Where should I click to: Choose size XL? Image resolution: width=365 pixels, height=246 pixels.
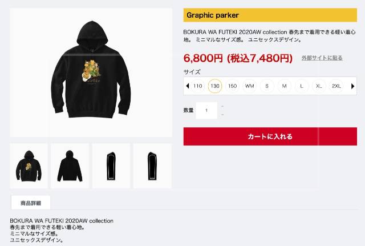[319, 86]
